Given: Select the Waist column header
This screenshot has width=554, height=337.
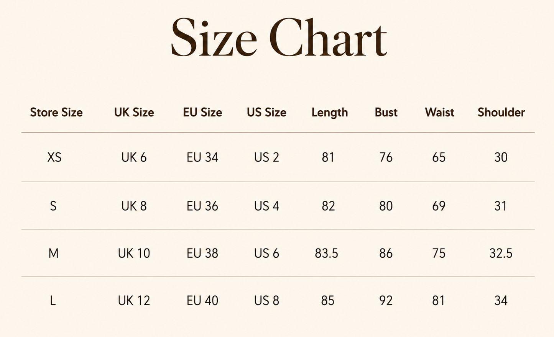Looking at the screenshot, I should point(439,112).
